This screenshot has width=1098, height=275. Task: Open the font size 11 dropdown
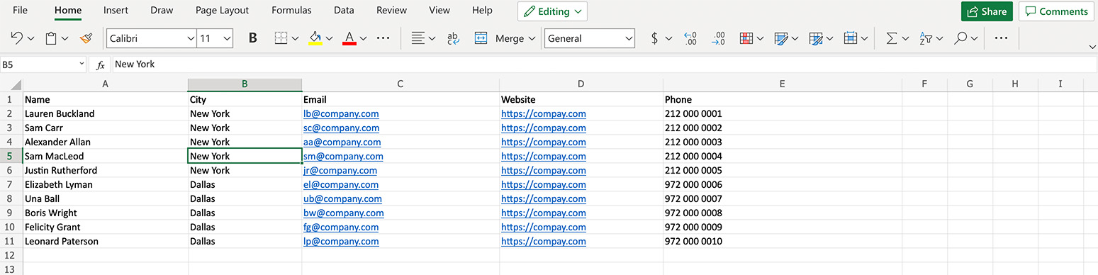coord(227,38)
